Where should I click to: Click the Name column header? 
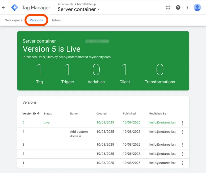pyautogui.click(x=74, y=114)
